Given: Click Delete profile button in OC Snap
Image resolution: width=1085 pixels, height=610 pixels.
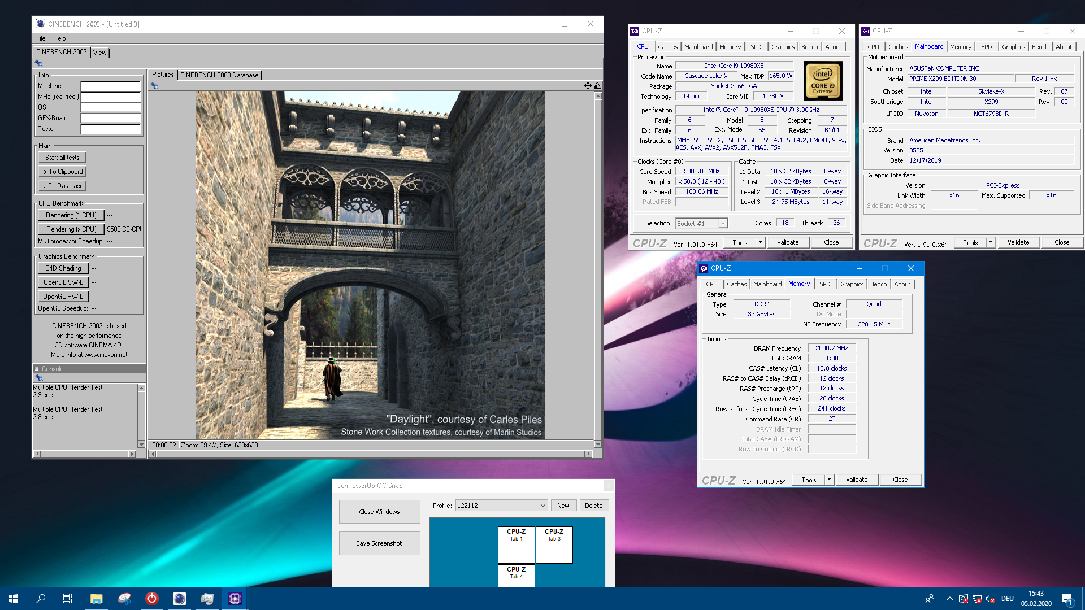Looking at the screenshot, I should (594, 506).
